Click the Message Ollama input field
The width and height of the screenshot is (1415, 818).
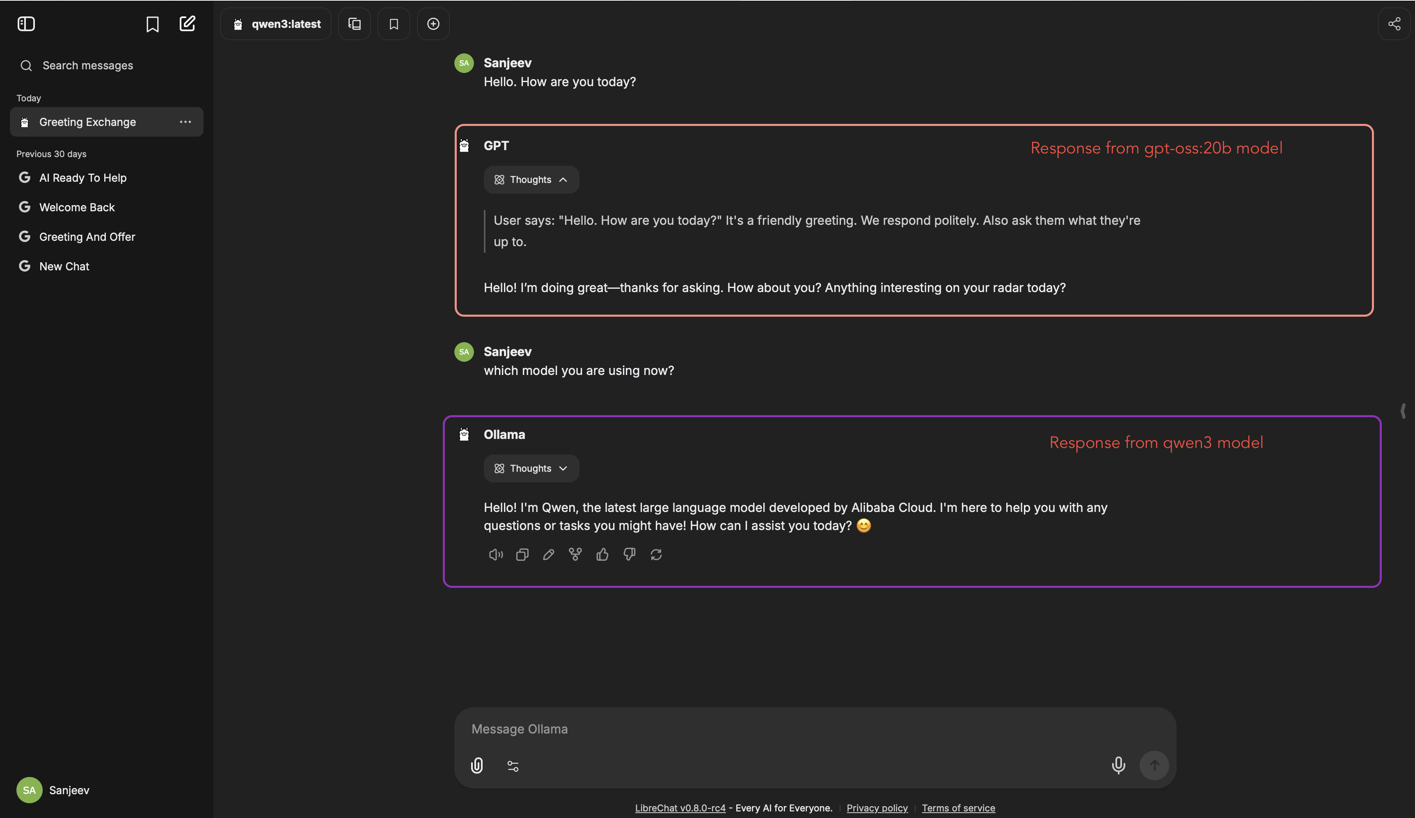tap(815, 729)
